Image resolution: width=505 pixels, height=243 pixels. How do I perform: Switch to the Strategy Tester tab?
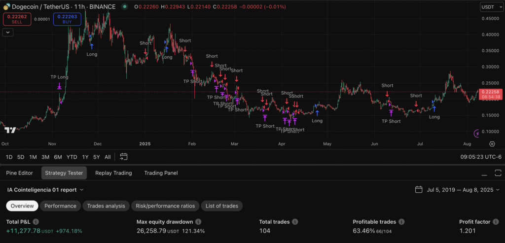[64, 173]
